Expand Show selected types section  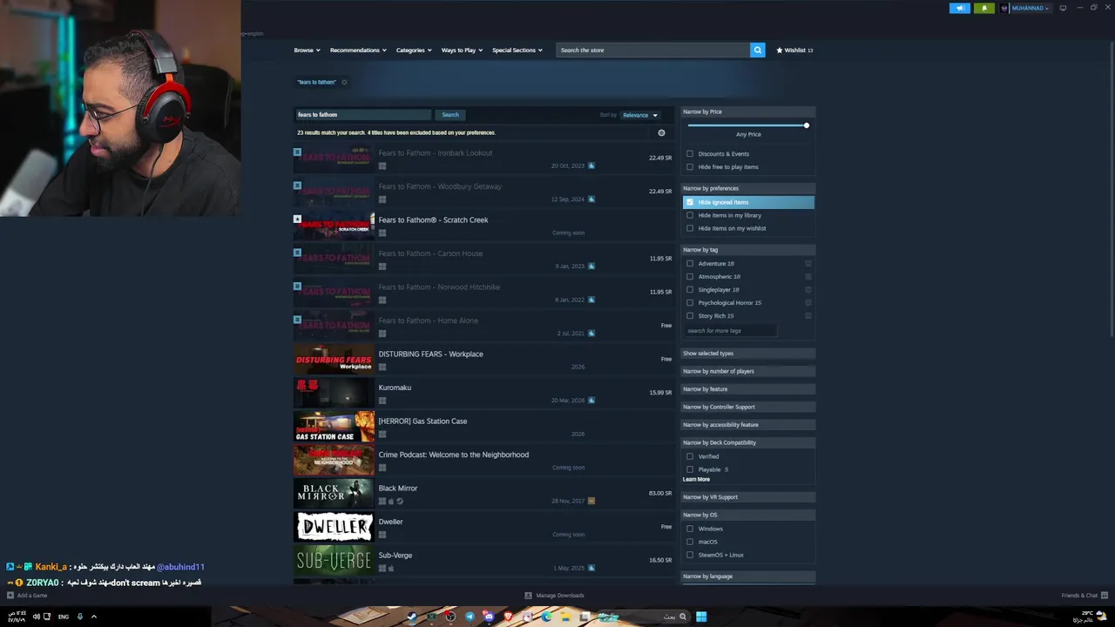[x=748, y=353]
